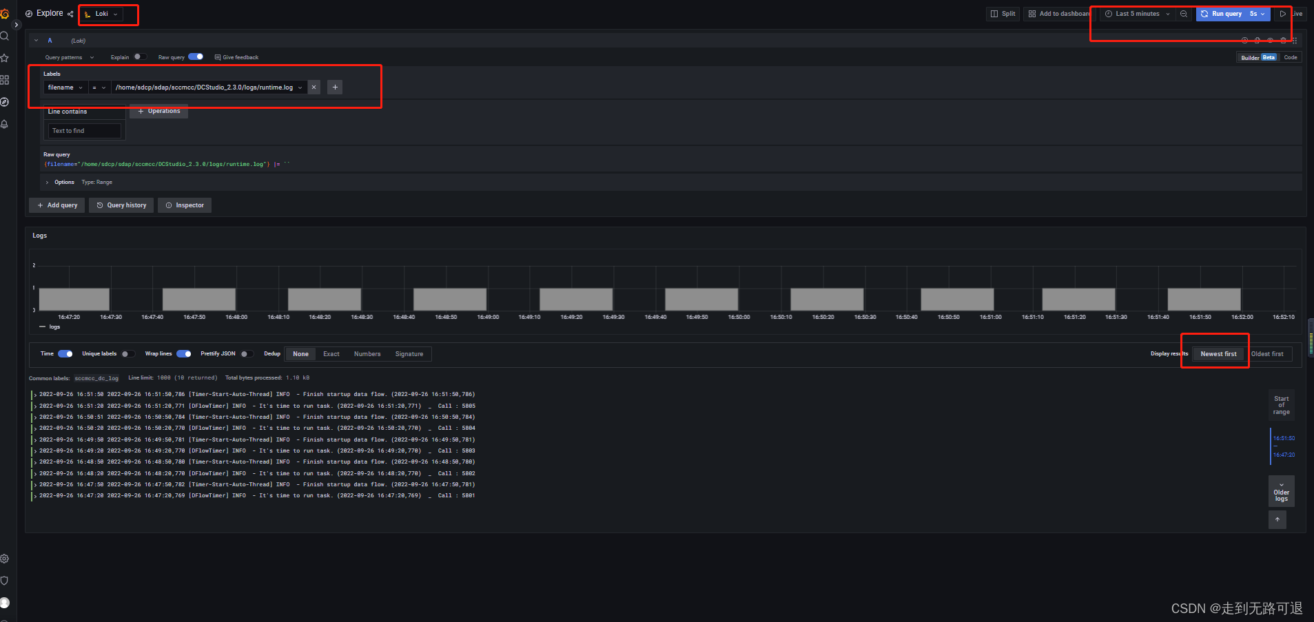1314x622 pixels.
Task: Open Configuration gear in sidebar
Action: [x=4, y=559]
